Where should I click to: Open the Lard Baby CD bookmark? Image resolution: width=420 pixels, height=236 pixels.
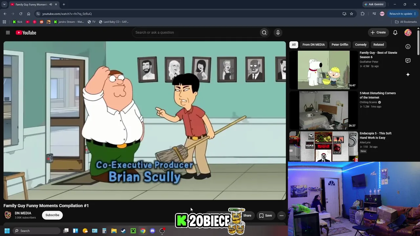click(114, 22)
